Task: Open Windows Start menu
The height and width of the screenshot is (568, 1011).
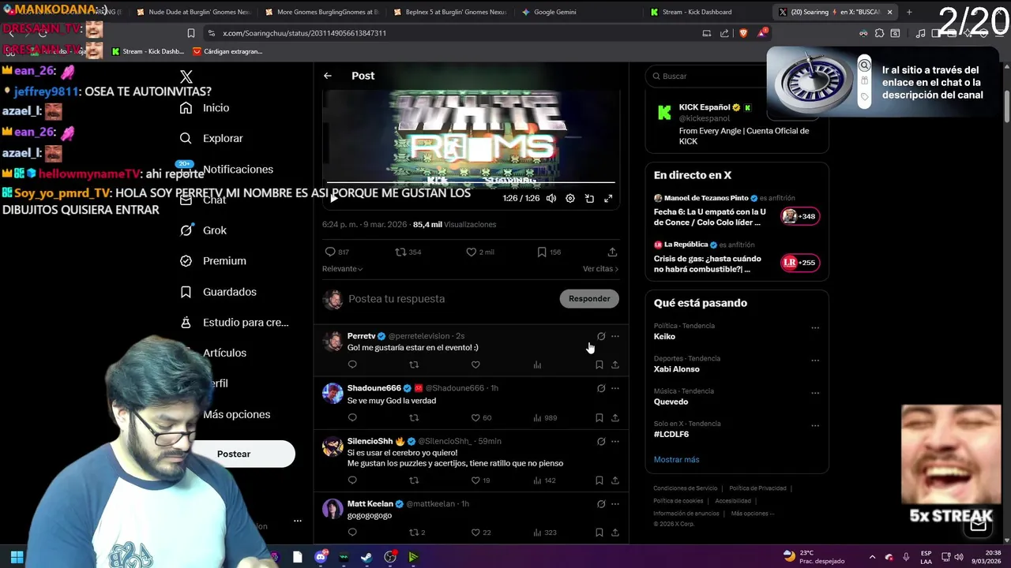Action: (x=17, y=557)
